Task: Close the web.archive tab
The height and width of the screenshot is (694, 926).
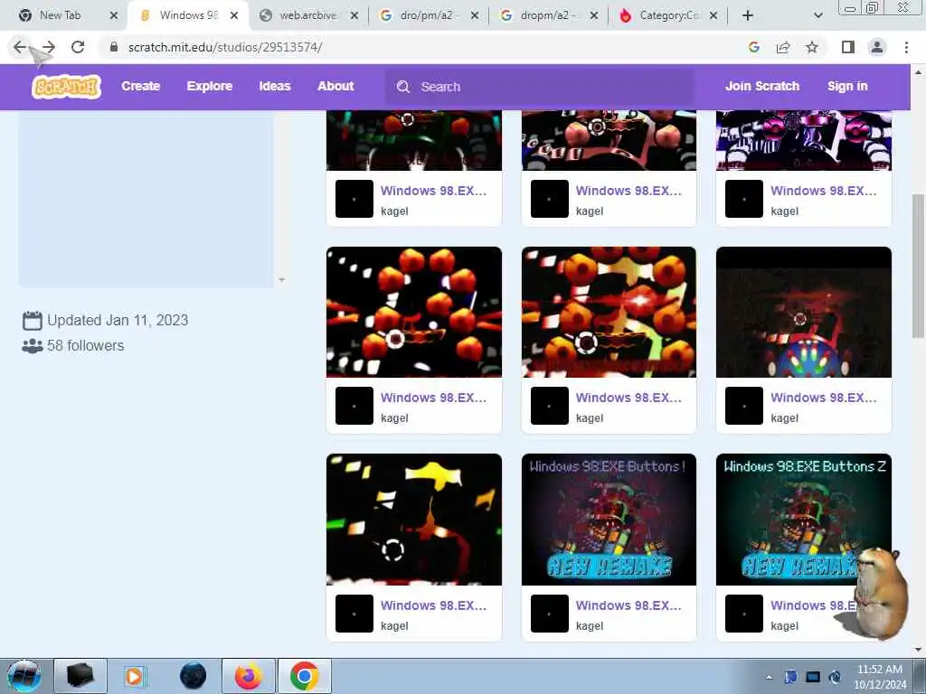Action: click(x=354, y=15)
